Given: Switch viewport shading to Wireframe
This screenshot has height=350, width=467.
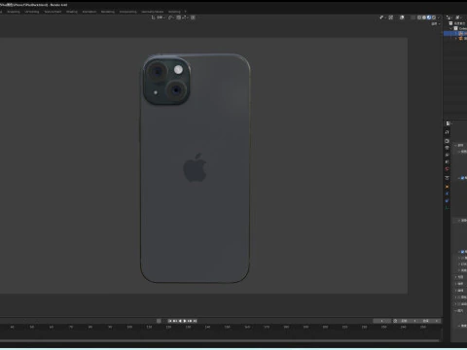Looking at the screenshot, I should (419, 17).
